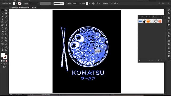
Task: Select the Scale tool
Action: pyautogui.click(x=6, y=29)
